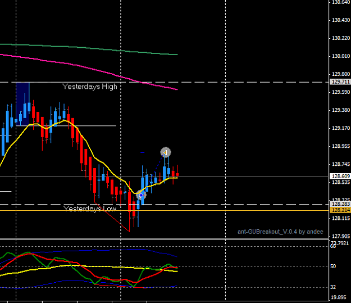Click the 128.955 price scale label

[x=340, y=146]
